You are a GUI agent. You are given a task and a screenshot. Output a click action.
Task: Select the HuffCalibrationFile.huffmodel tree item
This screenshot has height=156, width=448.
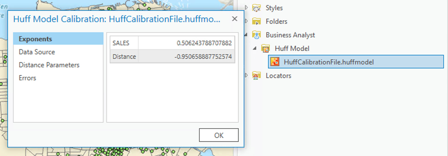329,62
